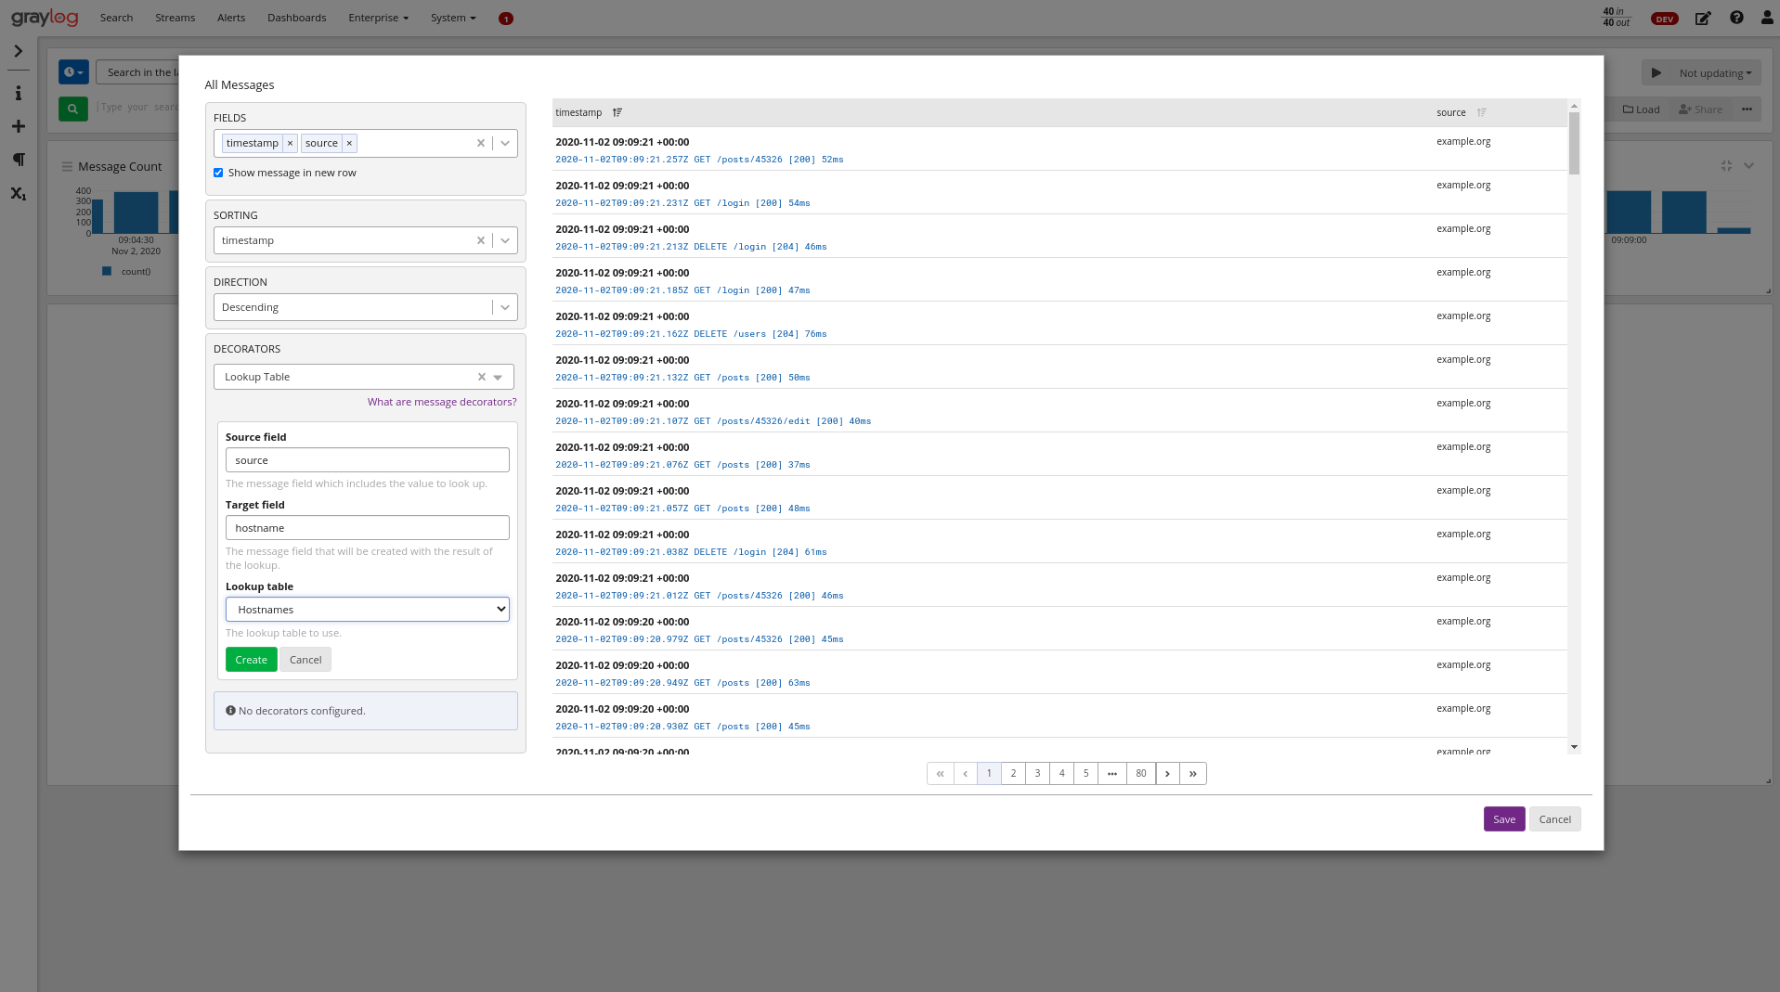
Task: Expand the Fields selector dropdown arrow
Action: [505, 143]
